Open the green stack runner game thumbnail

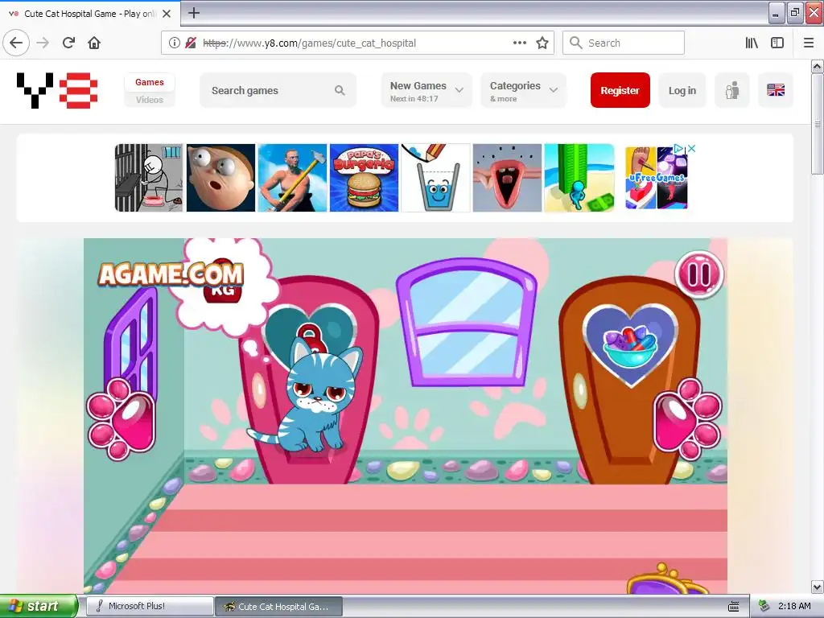coord(579,178)
